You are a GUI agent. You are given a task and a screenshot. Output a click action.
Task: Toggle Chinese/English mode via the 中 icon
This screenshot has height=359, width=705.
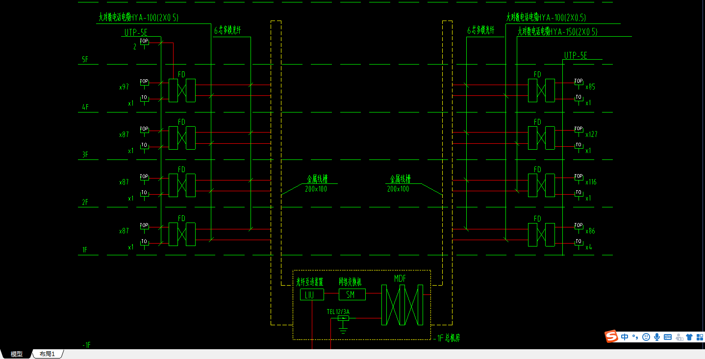point(625,337)
